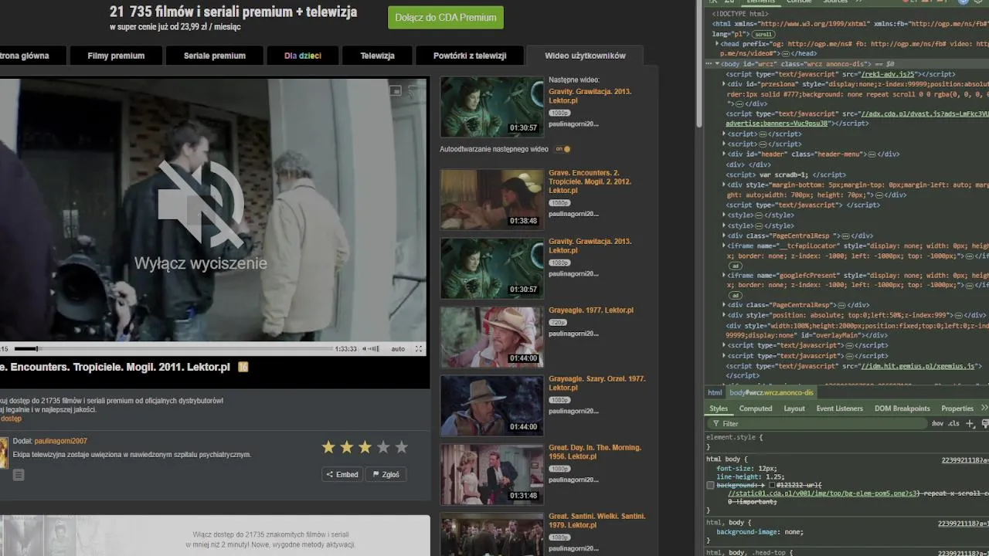Click the filter funnel icon in Styles

click(715, 424)
